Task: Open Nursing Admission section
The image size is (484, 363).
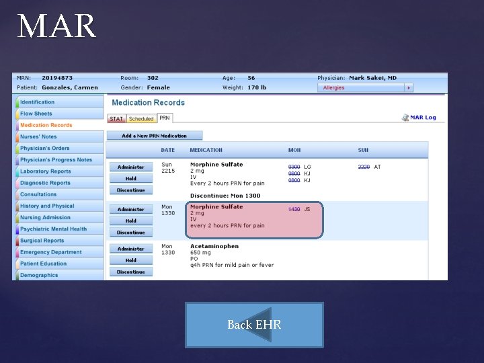Action: (58, 217)
